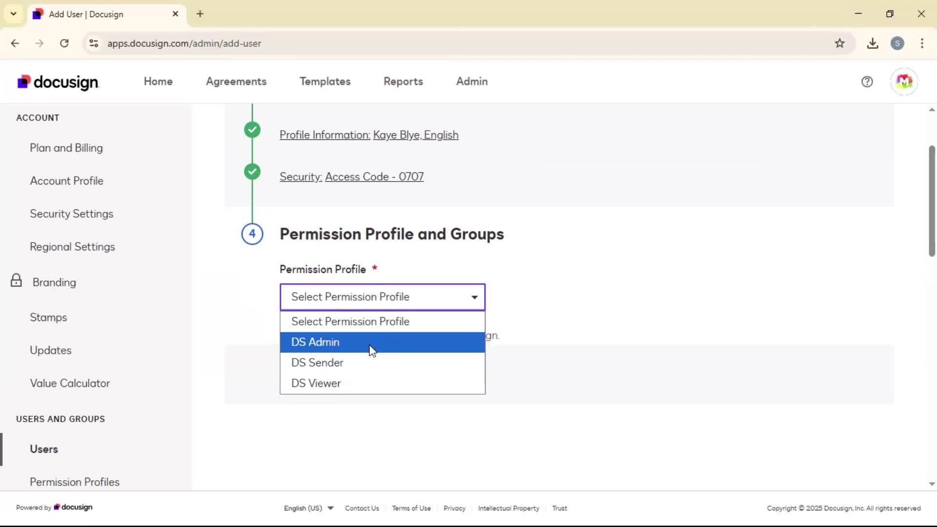Open Security Settings
The image size is (937, 527).
[x=72, y=214]
